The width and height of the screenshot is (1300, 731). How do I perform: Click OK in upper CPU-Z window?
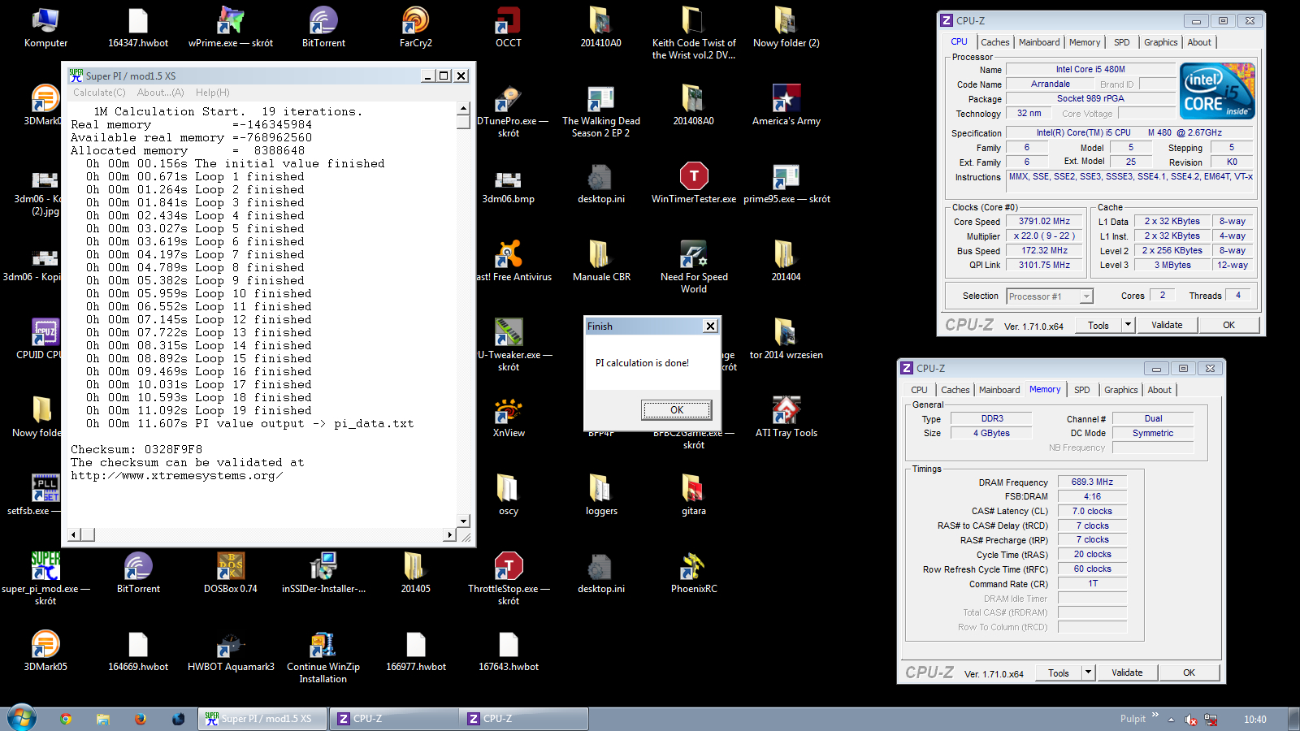1228,325
